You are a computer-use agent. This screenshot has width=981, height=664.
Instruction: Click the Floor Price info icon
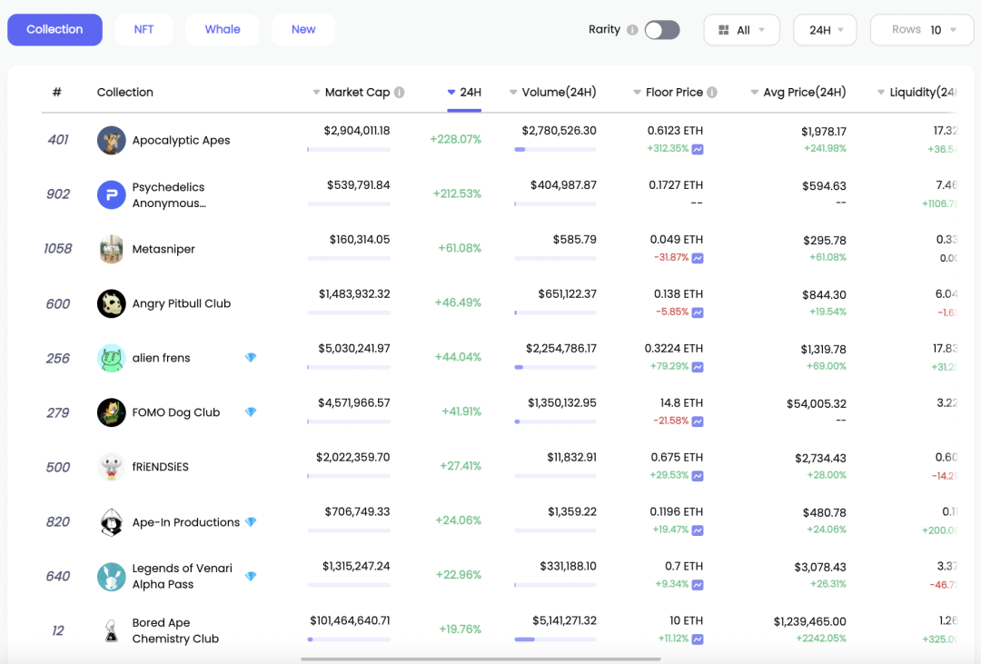[712, 93]
